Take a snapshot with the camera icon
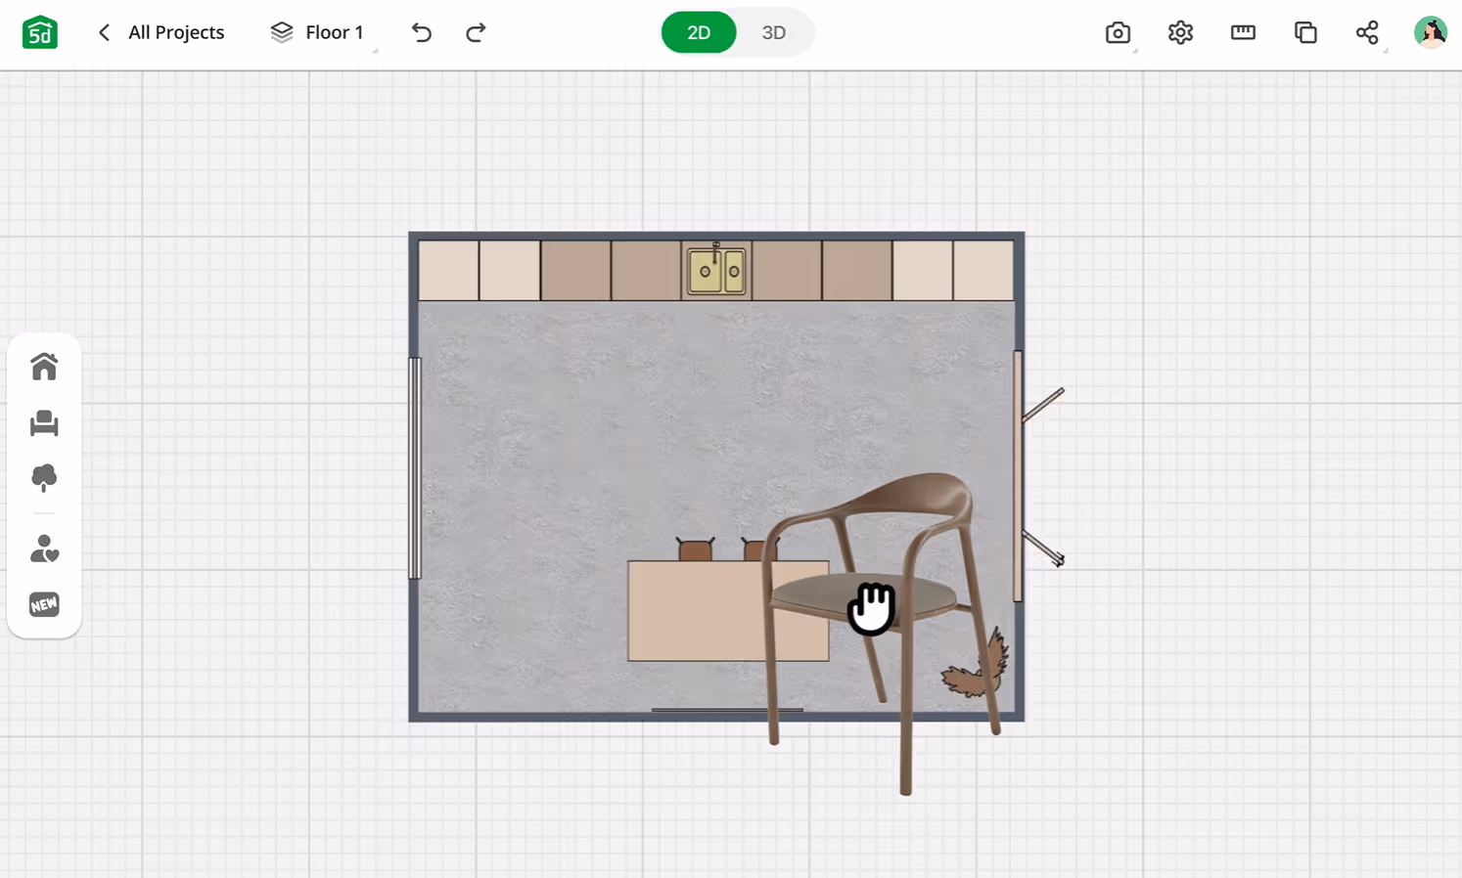 1118,32
